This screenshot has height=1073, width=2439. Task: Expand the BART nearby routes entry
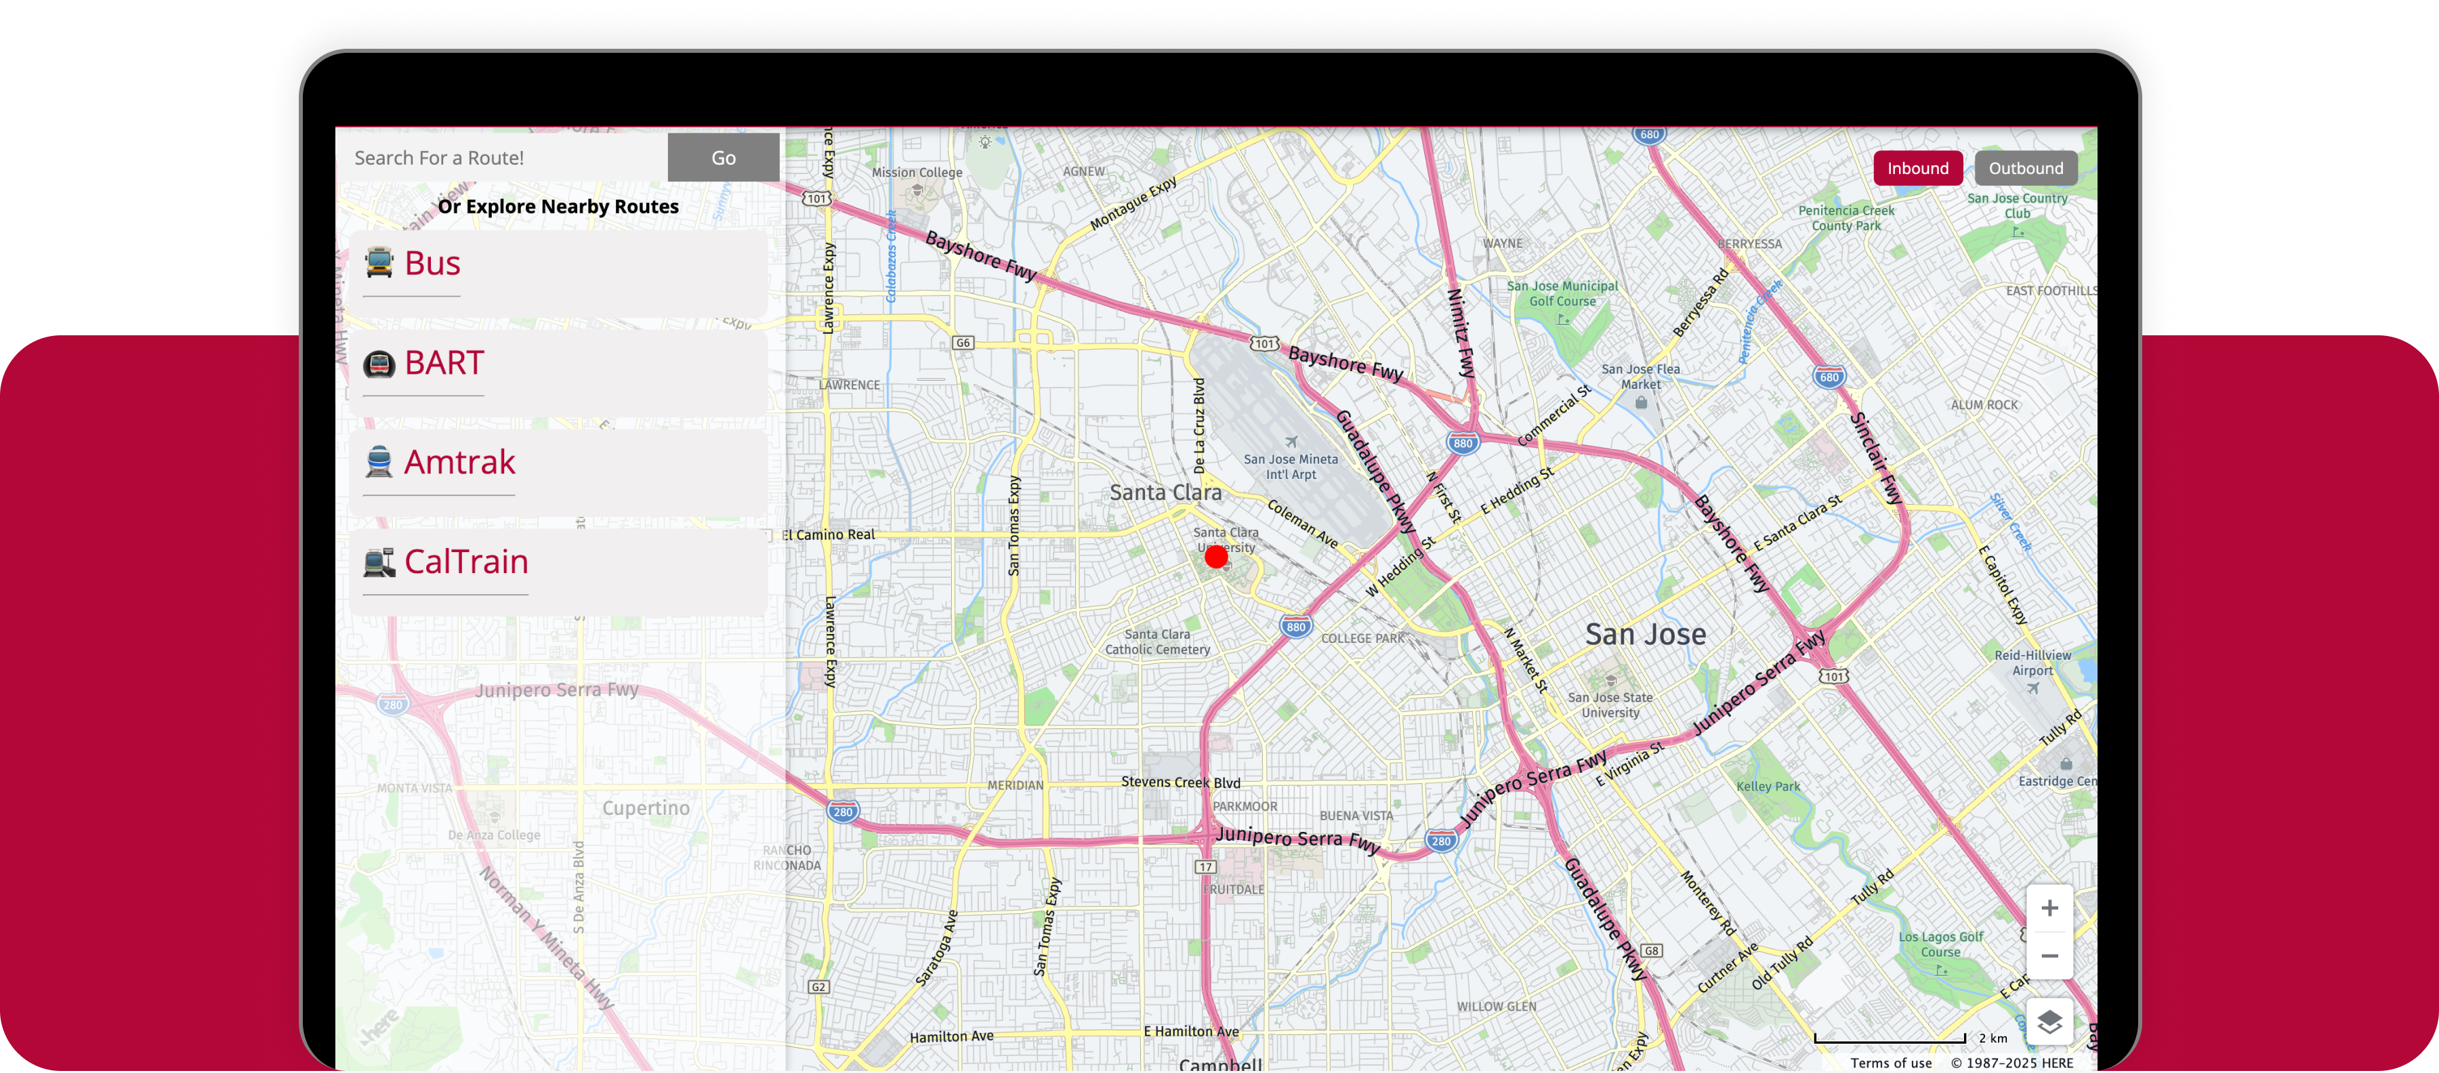click(x=444, y=362)
